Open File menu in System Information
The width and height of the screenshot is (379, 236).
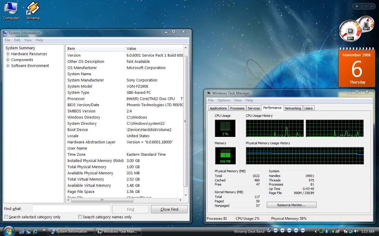(x=7, y=40)
